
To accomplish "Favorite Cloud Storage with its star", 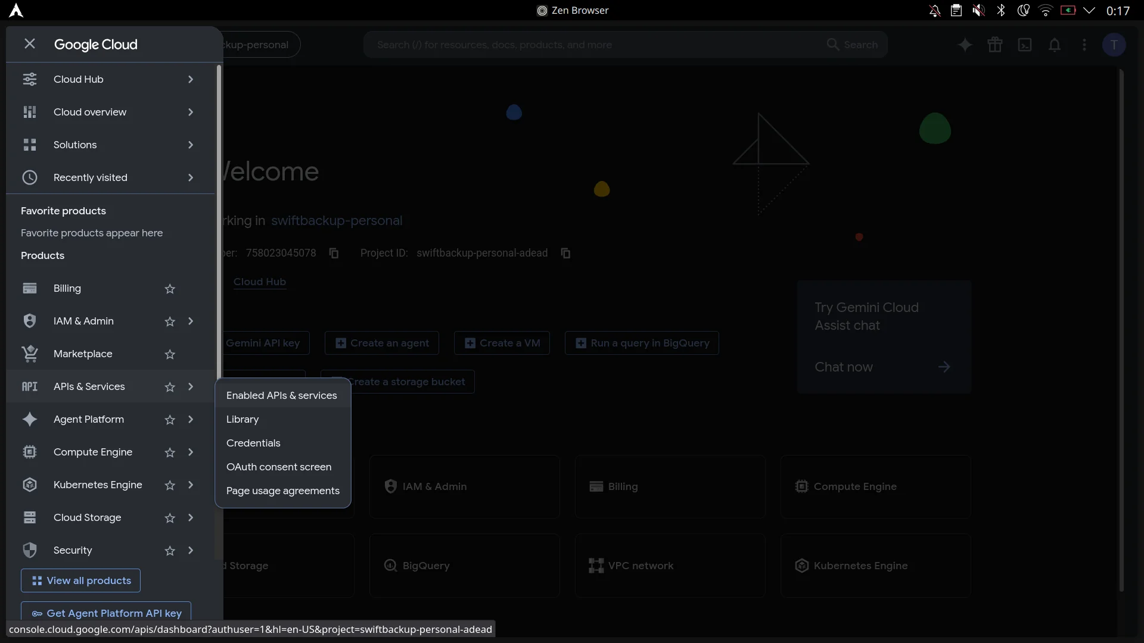I will 170,518.
